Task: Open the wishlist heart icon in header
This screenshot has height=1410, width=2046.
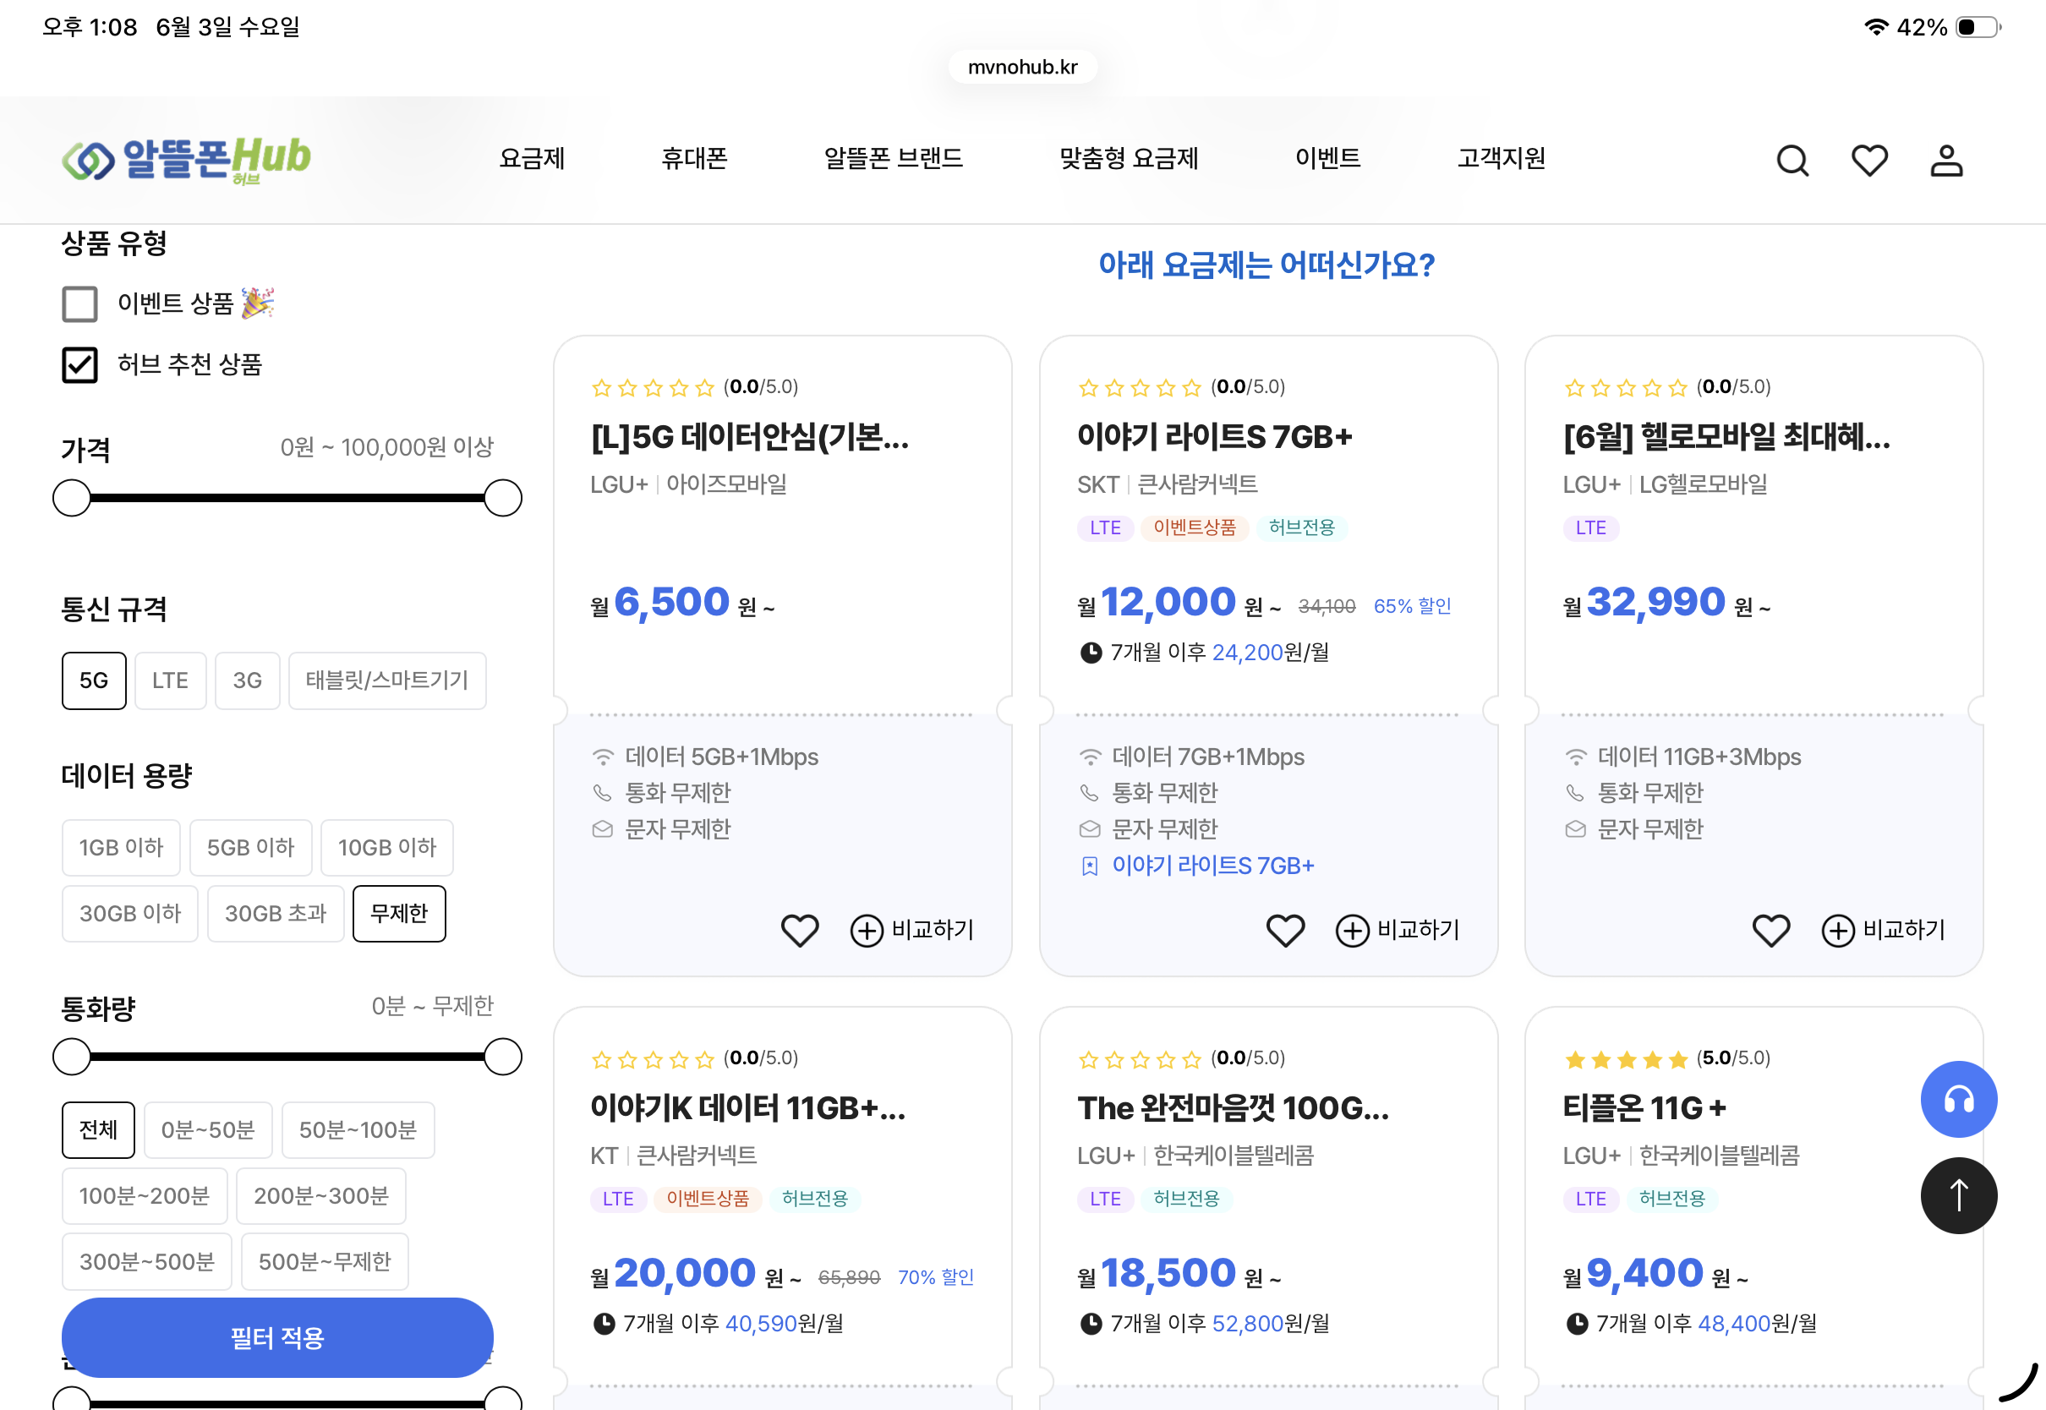Action: click(x=1869, y=161)
